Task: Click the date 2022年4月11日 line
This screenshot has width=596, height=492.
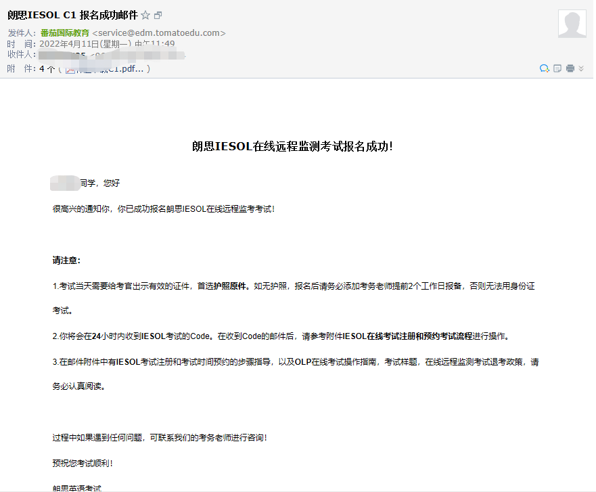Action: (x=107, y=44)
